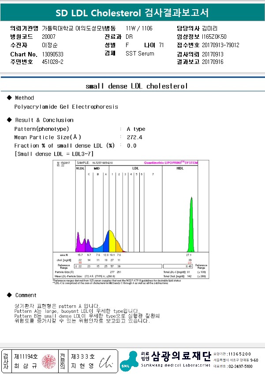Click the red LO flag under HDL

190,263
